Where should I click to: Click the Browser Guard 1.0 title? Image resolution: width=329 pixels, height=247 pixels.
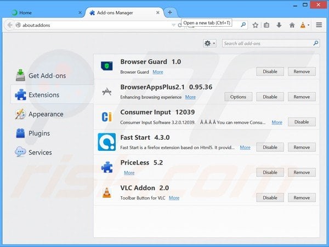(151, 62)
